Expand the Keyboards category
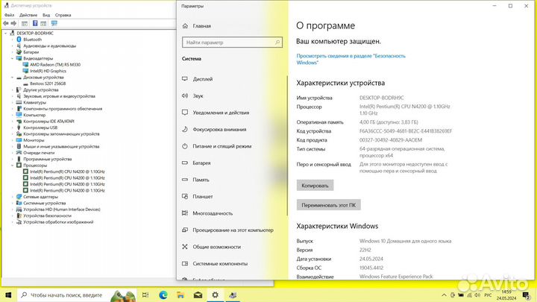The image size is (537, 302). click(13, 103)
